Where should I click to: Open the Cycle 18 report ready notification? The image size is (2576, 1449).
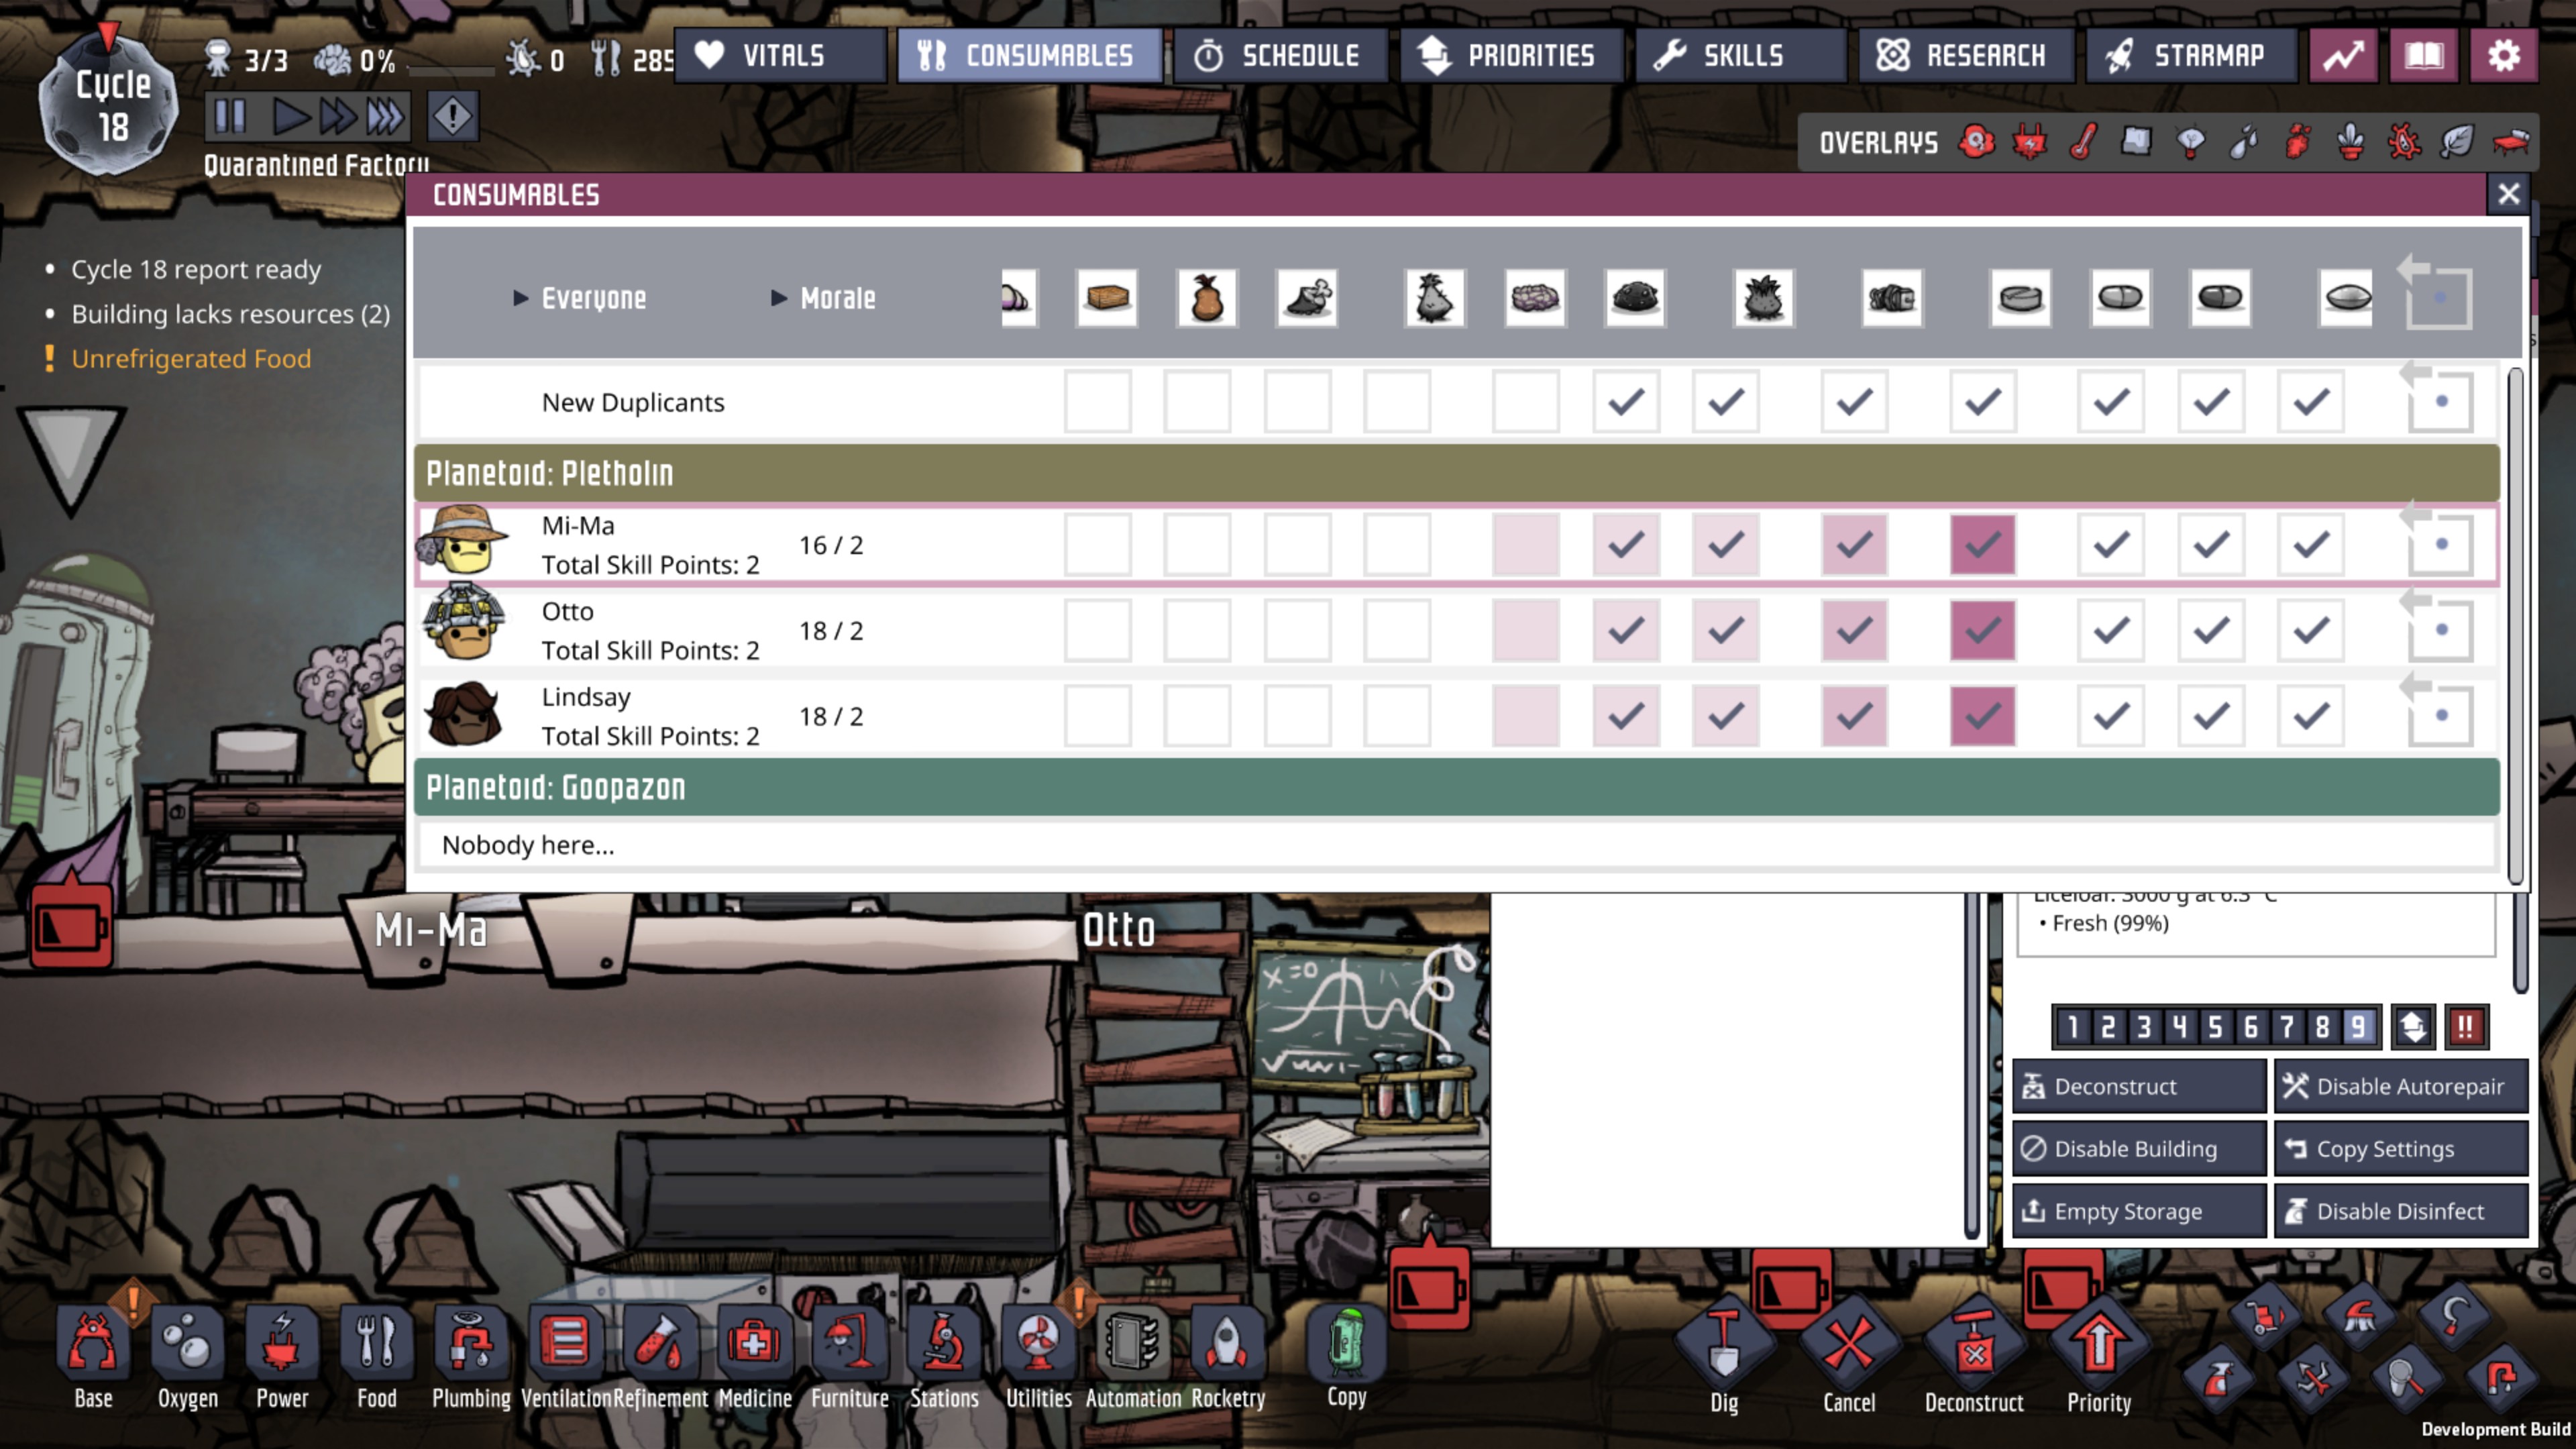click(x=196, y=269)
